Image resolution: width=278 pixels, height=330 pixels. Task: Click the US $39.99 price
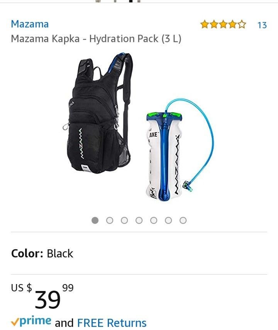tap(42, 296)
